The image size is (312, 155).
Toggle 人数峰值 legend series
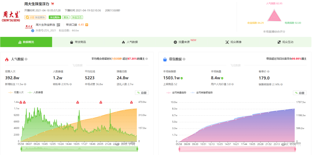35,92
